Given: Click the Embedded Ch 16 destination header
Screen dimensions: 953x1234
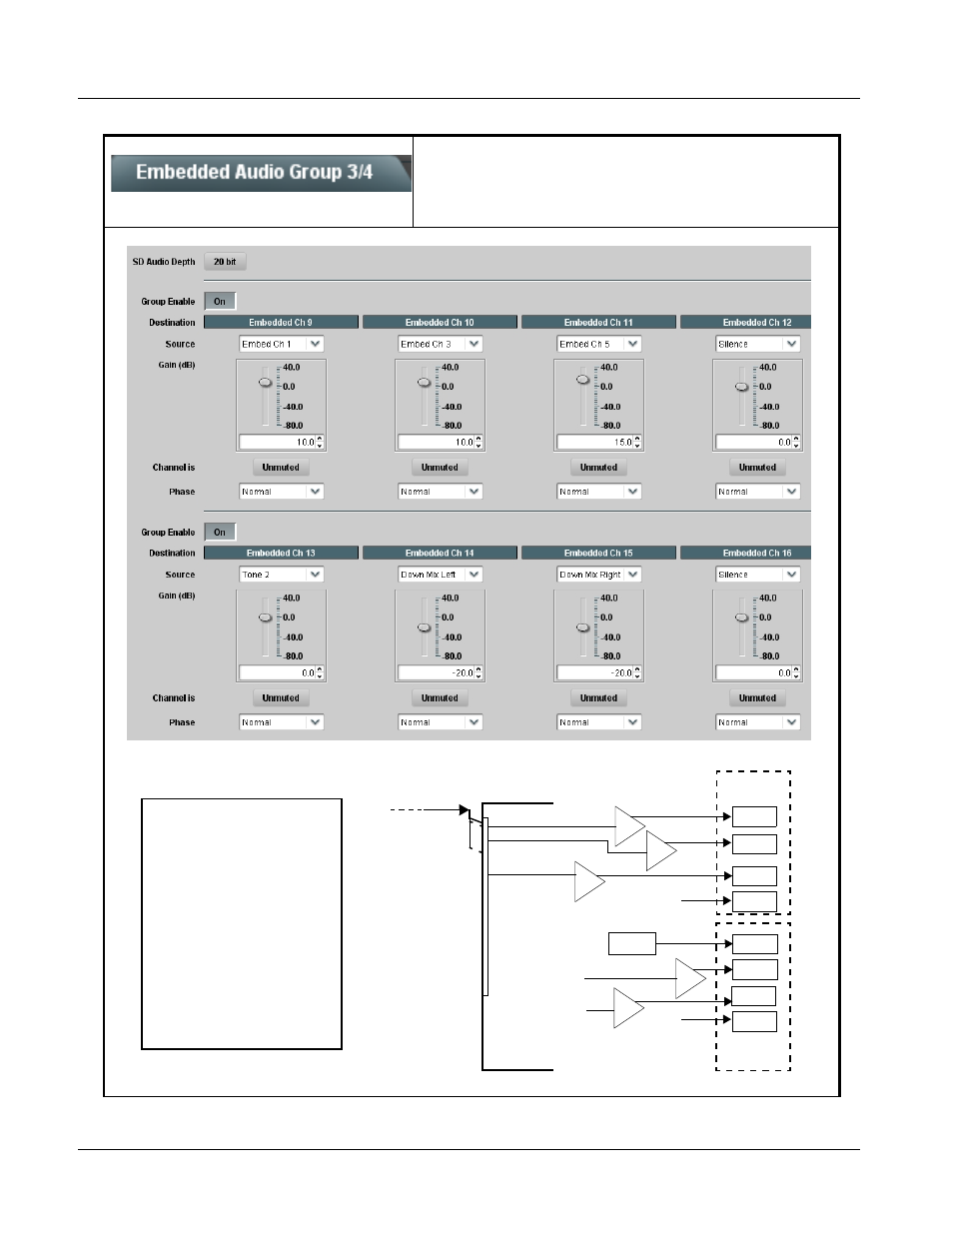Looking at the screenshot, I should (745, 553).
